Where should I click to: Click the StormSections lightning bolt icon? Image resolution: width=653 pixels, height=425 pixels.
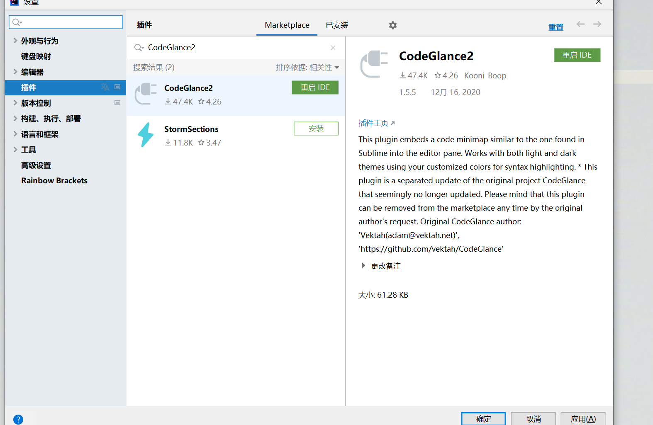tap(146, 135)
